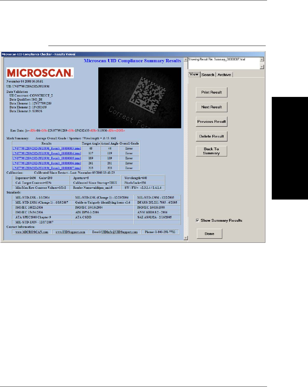Open Result_00000007.html link

[x=47, y=168]
